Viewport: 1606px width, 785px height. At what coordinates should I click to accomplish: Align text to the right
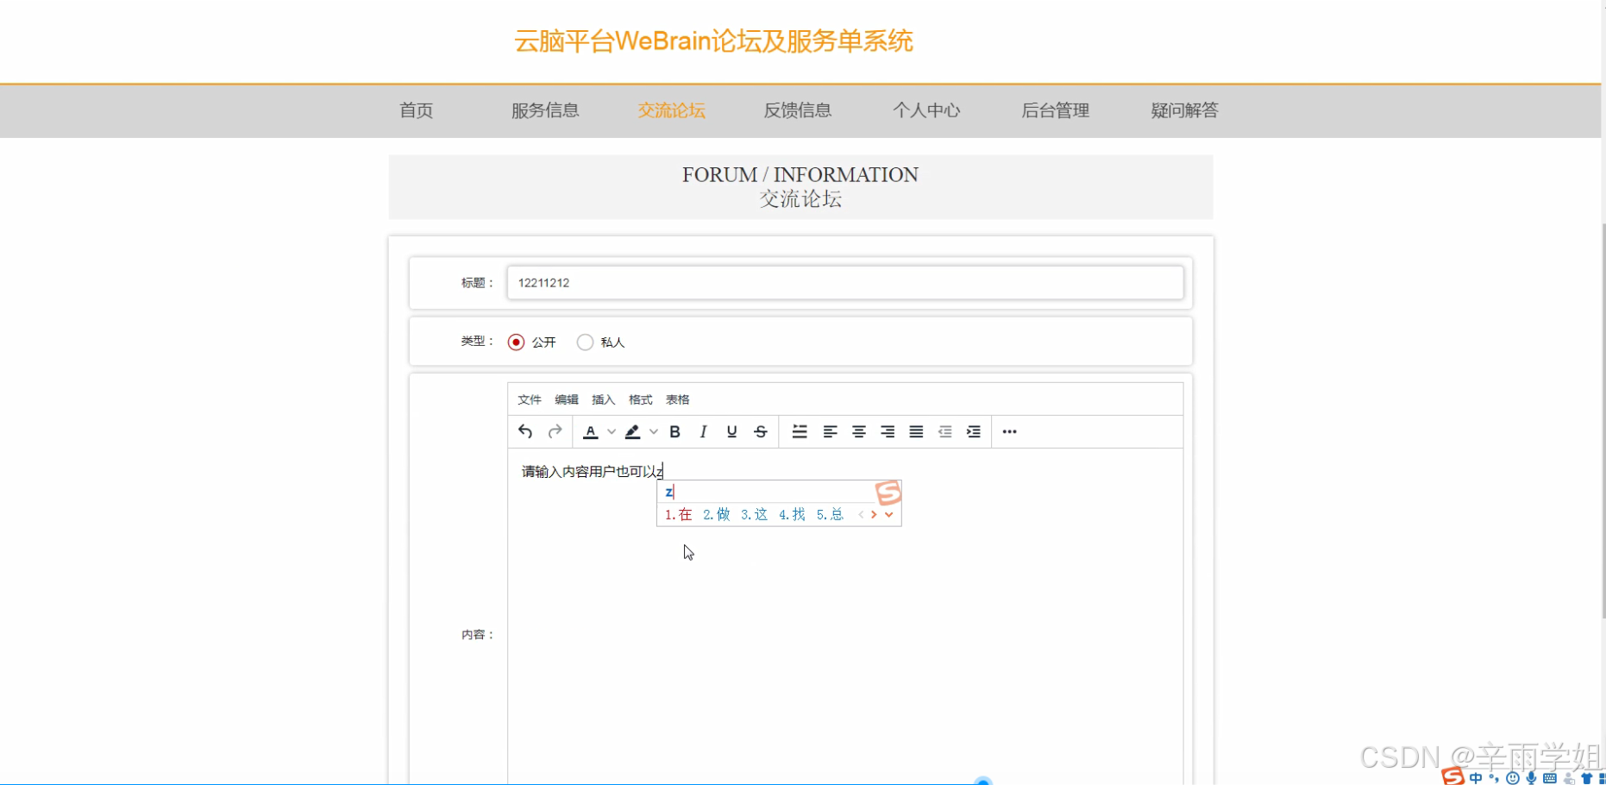click(x=888, y=431)
